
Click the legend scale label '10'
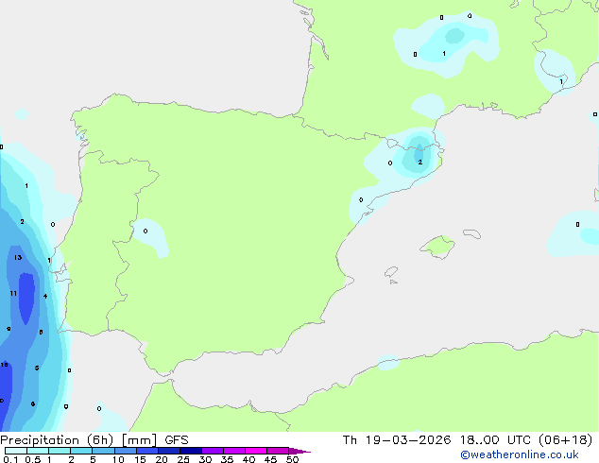click(x=118, y=459)
